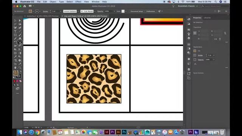The width and height of the screenshot is (242, 136).
Task: Select the Paintbrush tool
Action: 20,35
